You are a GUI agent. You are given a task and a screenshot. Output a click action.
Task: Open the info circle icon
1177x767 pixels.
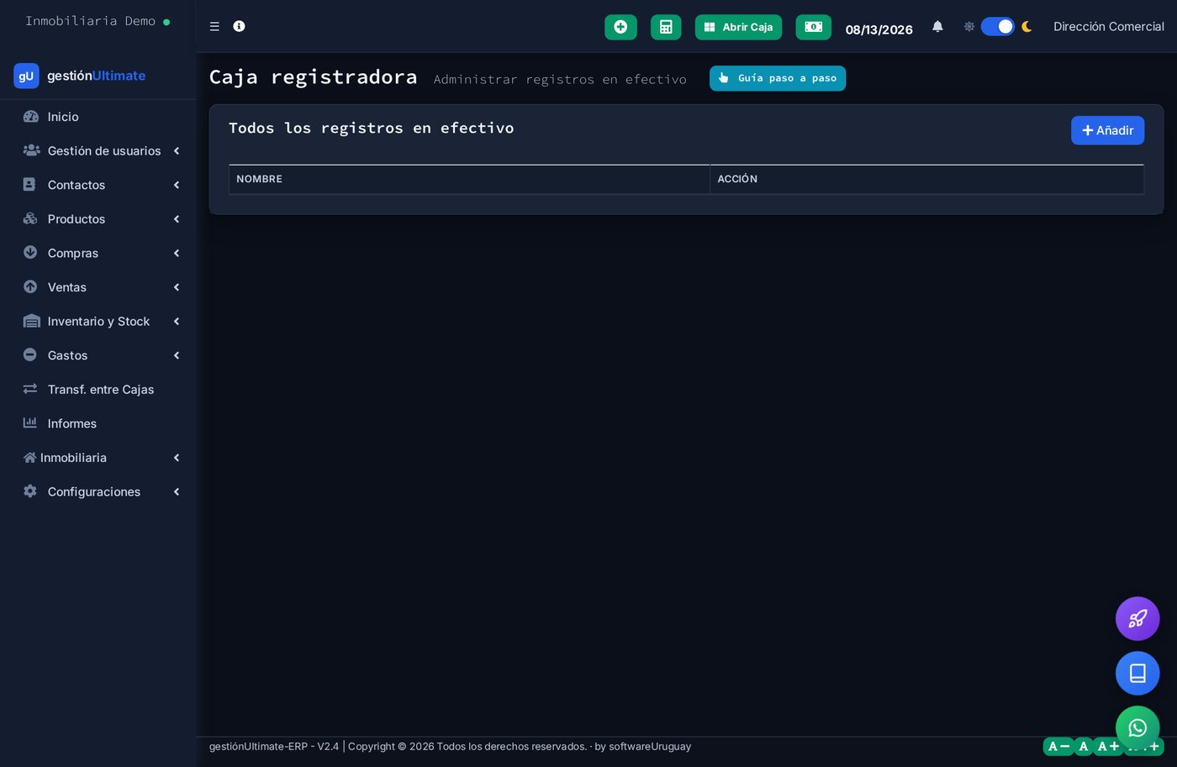[x=239, y=26]
